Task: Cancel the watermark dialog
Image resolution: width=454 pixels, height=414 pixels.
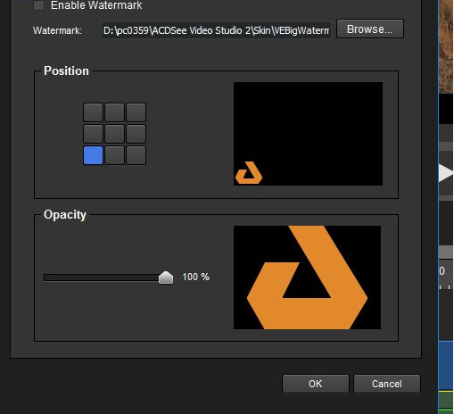Action: pyautogui.click(x=387, y=384)
